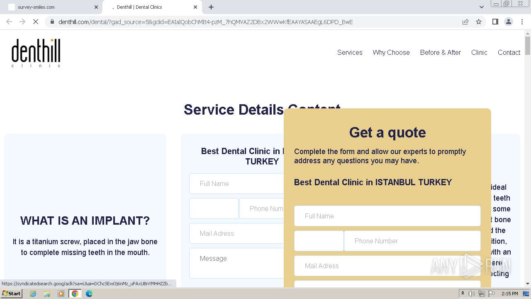Open the network tray icon
The width and height of the screenshot is (531, 299).
pos(482,294)
